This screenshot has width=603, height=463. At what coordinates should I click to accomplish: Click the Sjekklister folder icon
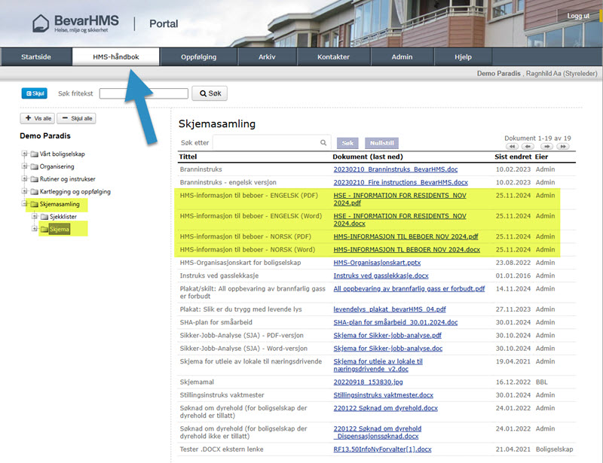[x=44, y=217]
